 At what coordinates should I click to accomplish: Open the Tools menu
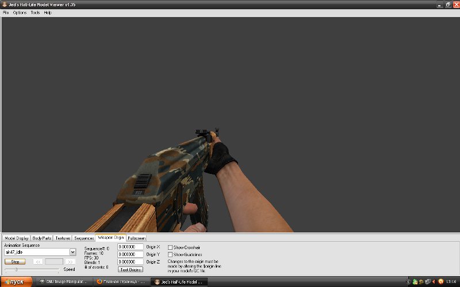pos(35,13)
